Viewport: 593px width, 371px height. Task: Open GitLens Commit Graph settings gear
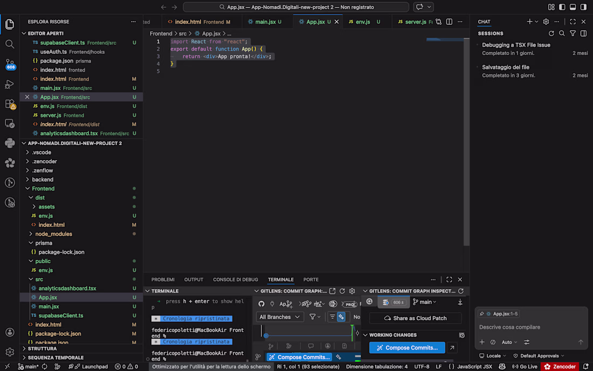352,291
